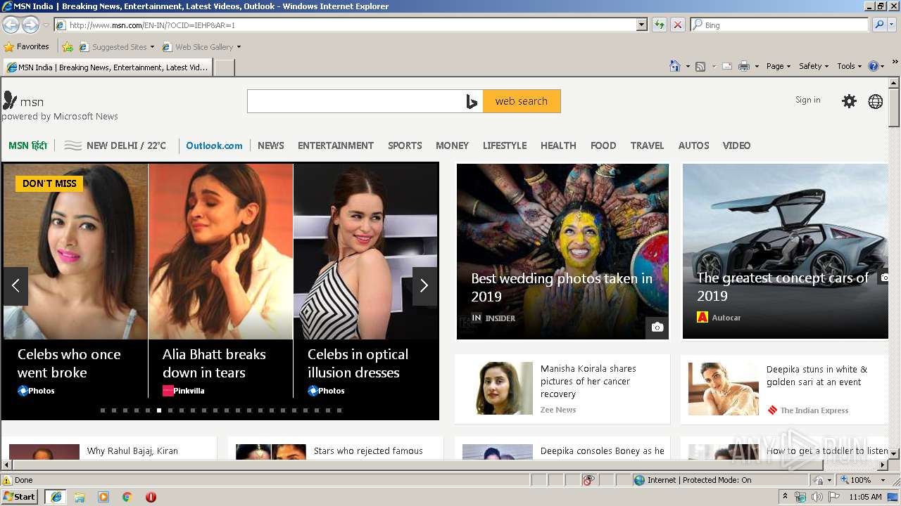Select the MSN India browser tab
Image resolution: width=901 pixels, height=506 pixels.
click(108, 67)
